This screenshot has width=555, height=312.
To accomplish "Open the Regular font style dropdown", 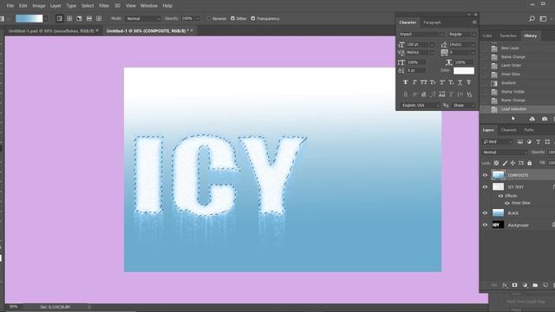I will click(x=462, y=35).
